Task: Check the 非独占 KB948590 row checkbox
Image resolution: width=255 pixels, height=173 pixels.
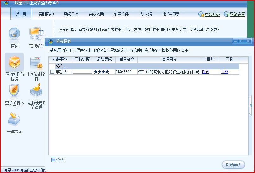Action: coord(52,72)
